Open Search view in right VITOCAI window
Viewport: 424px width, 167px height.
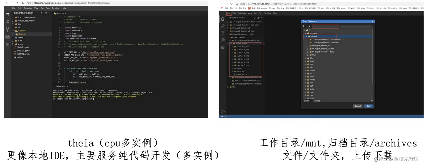(x=223, y=26)
